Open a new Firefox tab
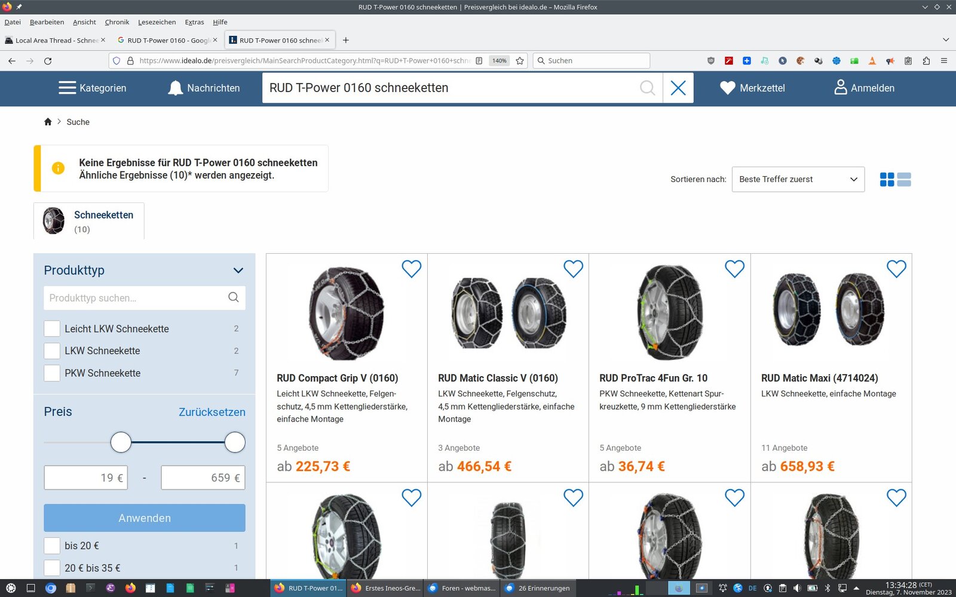 tap(345, 40)
